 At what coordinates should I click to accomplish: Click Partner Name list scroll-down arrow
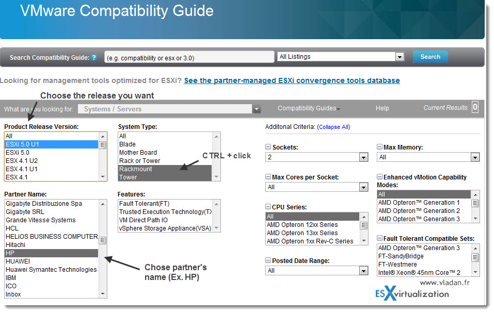tap(103, 294)
